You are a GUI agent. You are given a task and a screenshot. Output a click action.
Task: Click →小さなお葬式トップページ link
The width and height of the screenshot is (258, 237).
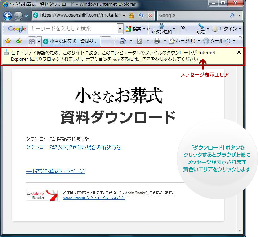(55, 171)
